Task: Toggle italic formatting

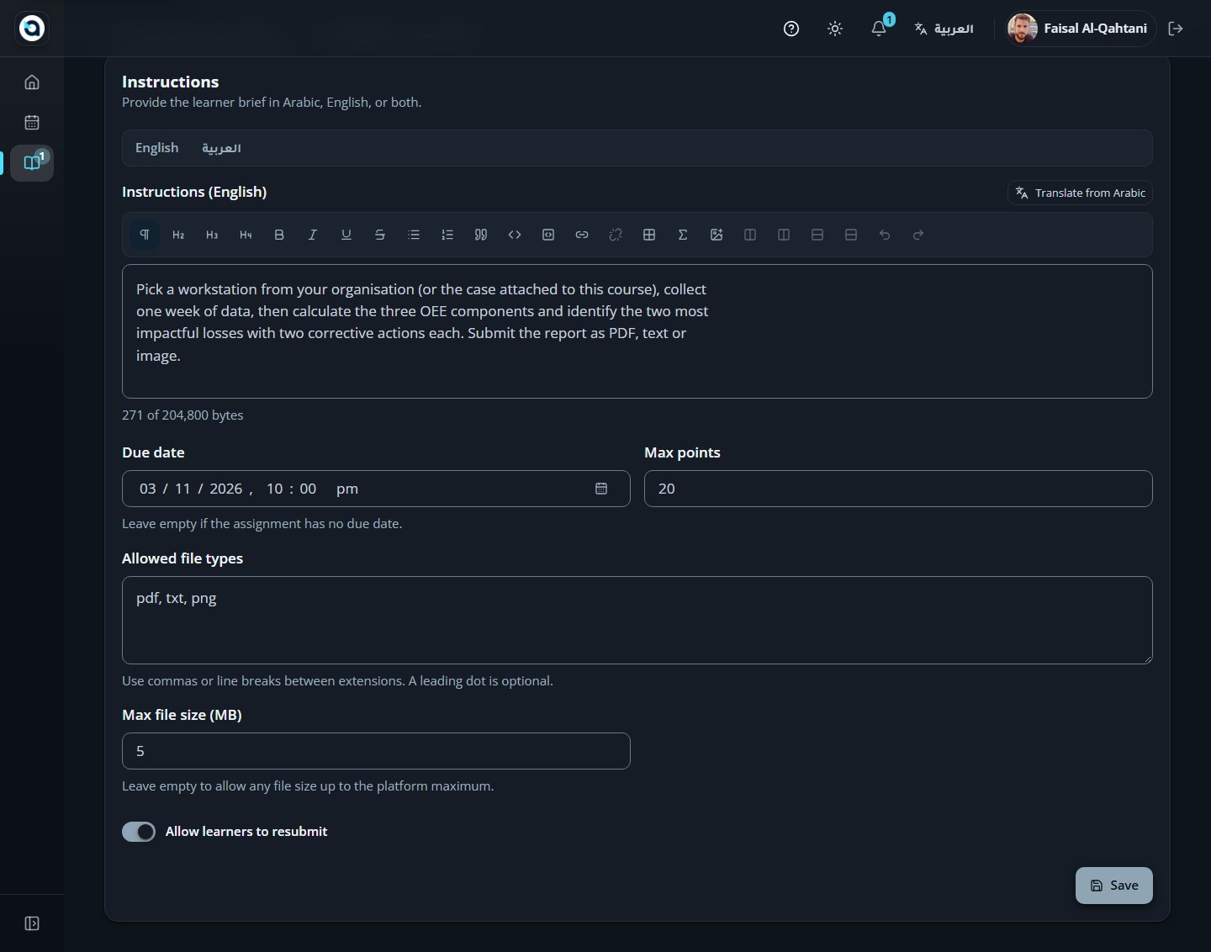Action: click(x=313, y=235)
